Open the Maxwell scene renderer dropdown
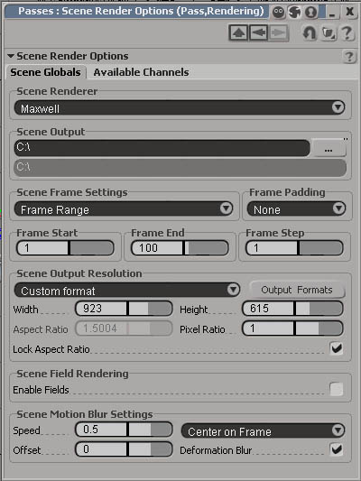361x481 pixels. click(x=180, y=107)
